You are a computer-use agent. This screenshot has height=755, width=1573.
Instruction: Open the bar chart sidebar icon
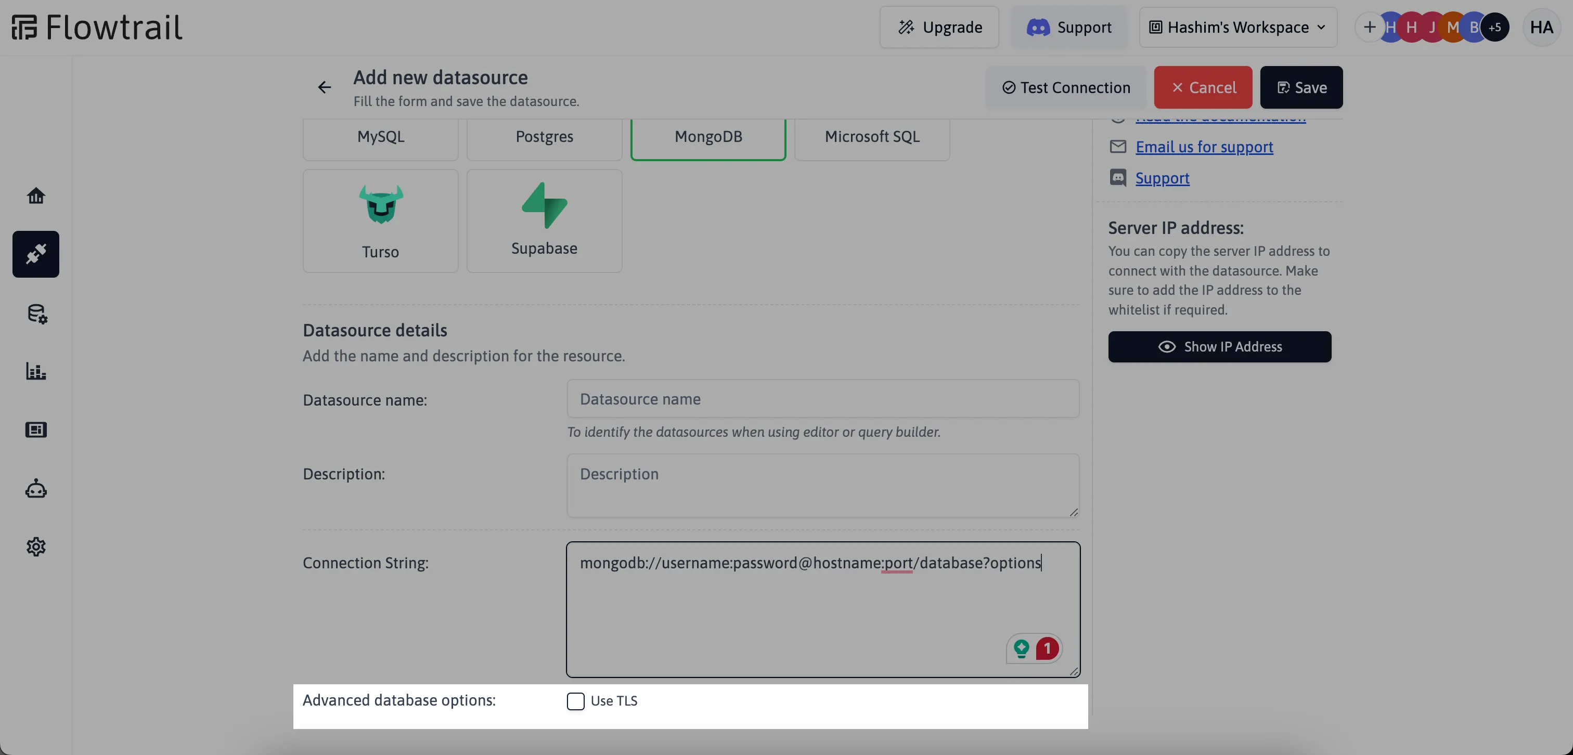pyautogui.click(x=36, y=371)
